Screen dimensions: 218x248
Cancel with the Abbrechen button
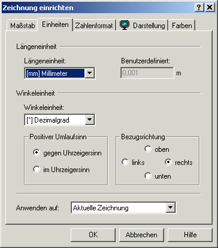(x=141, y=235)
